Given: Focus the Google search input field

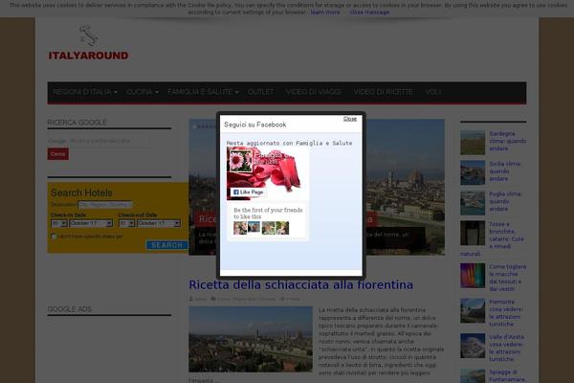Looking at the screenshot, I should pyautogui.click(x=99, y=141).
